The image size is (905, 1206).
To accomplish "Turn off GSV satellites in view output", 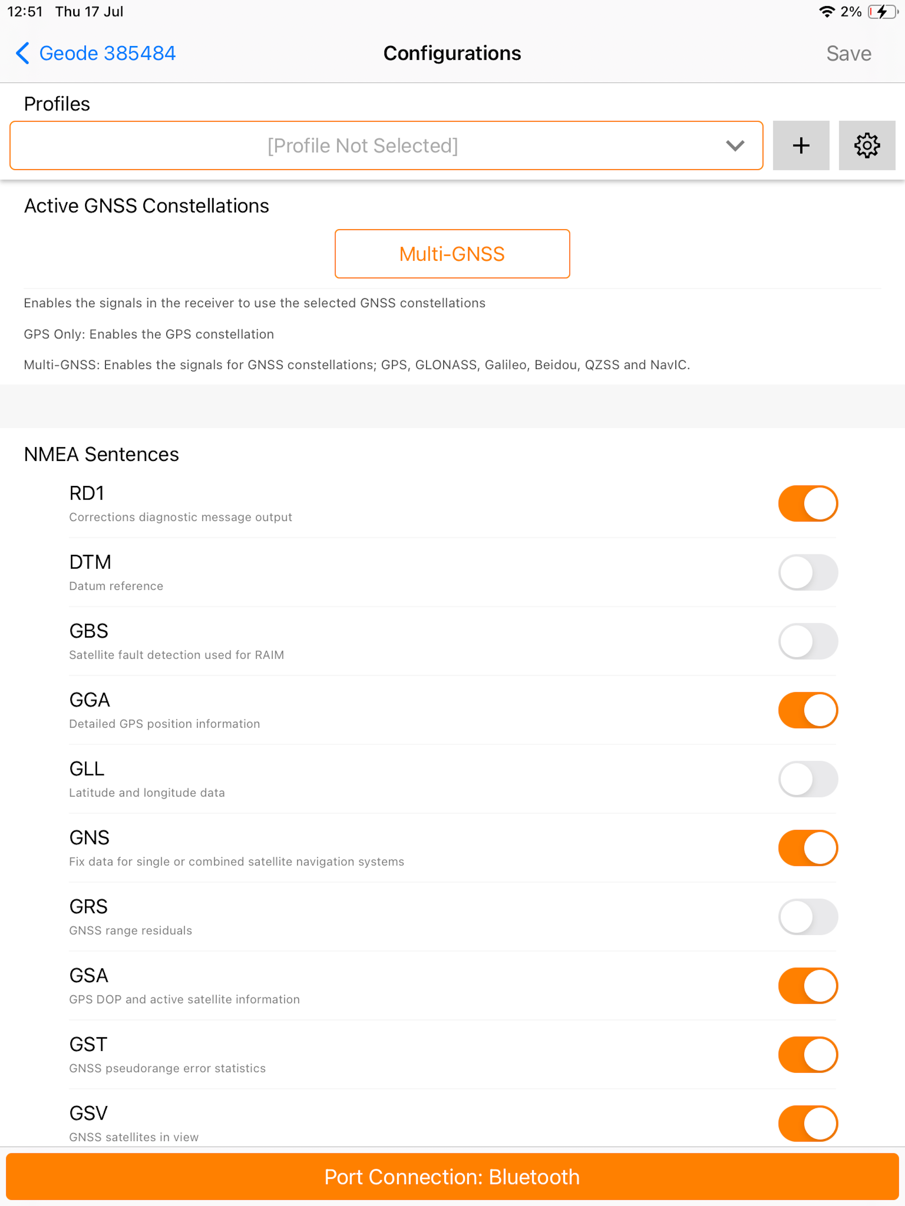I will 808,1124.
